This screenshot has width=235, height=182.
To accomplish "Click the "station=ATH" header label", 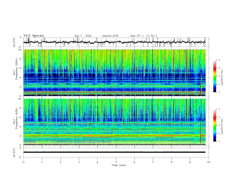I will [x=110, y=36].
